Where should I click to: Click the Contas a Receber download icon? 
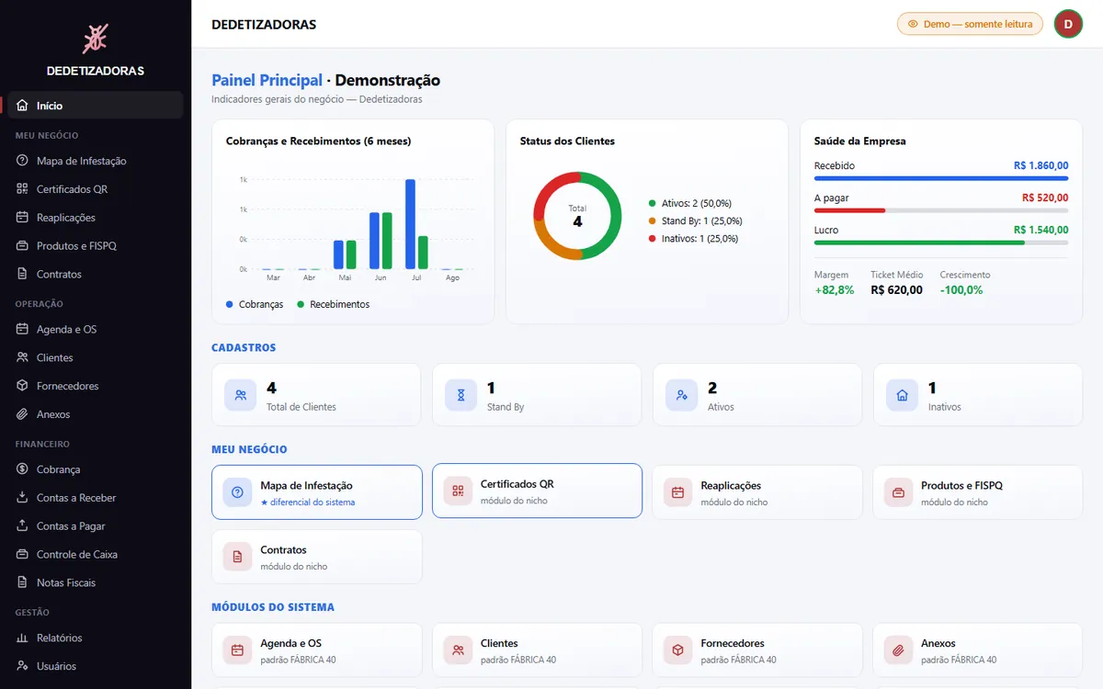[22, 498]
